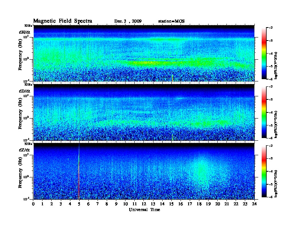This screenshot has width=303, height=234.
Task: Click the -4 value on dZ/dt color scale
Action: pos(271,171)
